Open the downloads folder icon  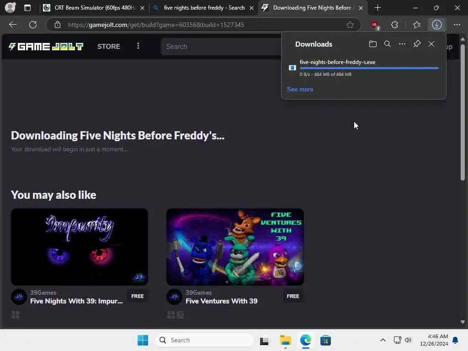tap(372, 44)
